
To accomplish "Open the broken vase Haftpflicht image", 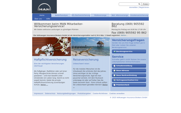I will click(52, 47).
